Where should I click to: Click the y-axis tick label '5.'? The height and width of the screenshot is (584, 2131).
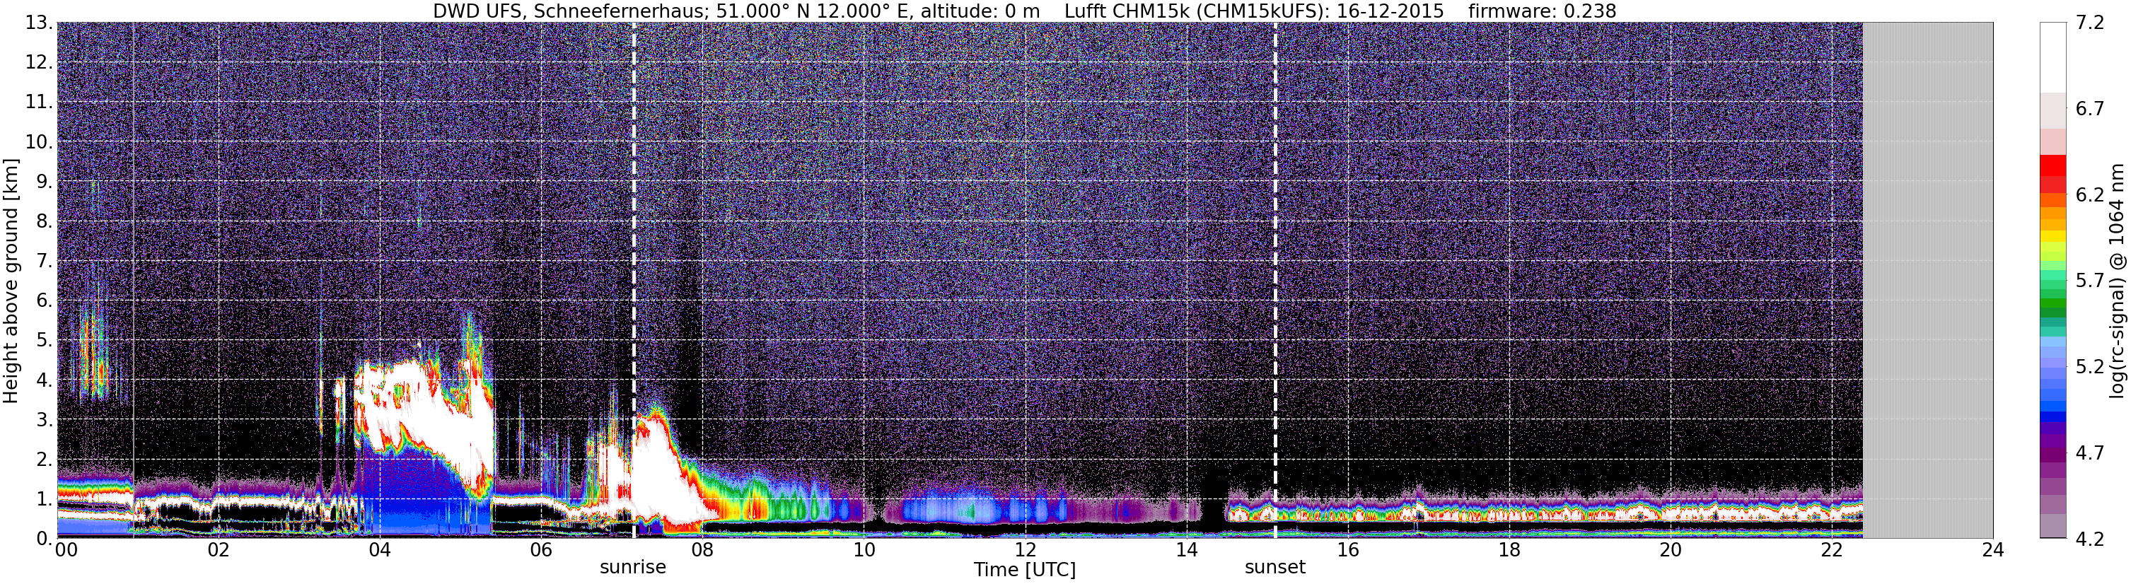(x=44, y=341)
